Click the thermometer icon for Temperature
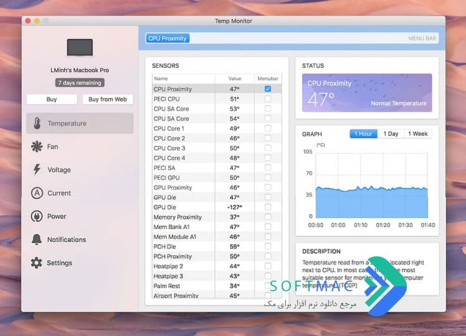This screenshot has height=336, width=466. point(37,123)
